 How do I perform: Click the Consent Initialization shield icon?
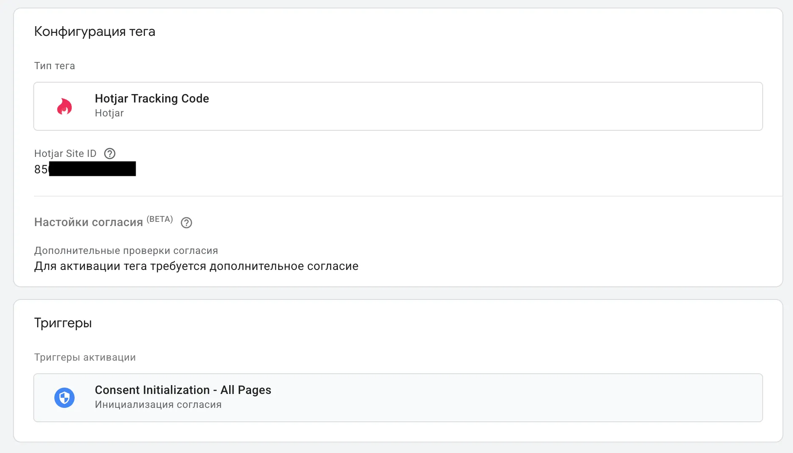click(64, 398)
